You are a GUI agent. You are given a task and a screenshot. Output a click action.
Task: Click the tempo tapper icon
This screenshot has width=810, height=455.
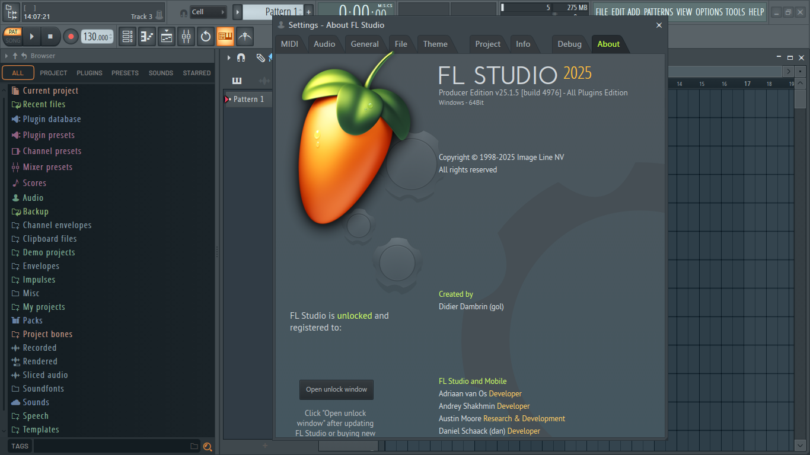coord(245,36)
